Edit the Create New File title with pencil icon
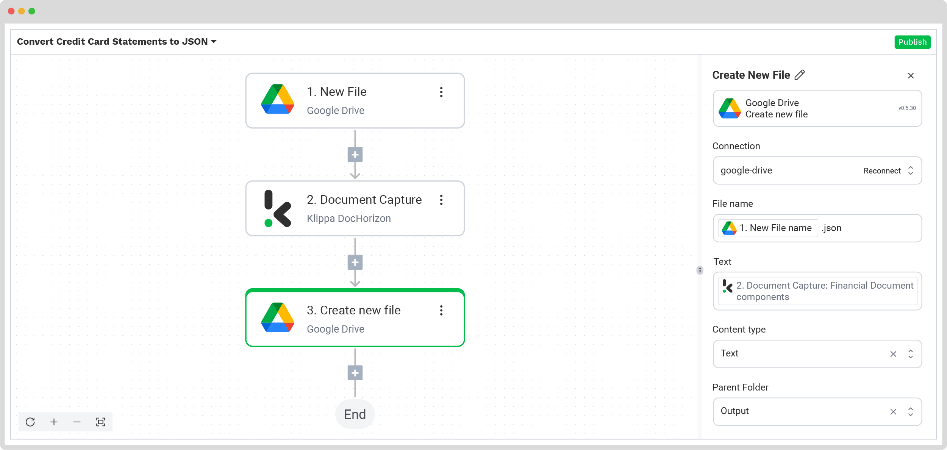This screenshot has height=450, width=947. 800,75
